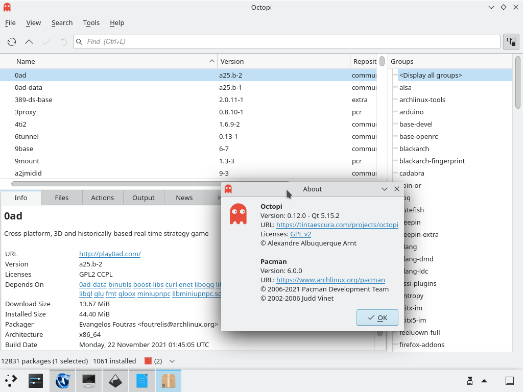The image size is (523, 392).
Task: Click the System upgrade up-arrow icon
Action: [x=29, y=42]
